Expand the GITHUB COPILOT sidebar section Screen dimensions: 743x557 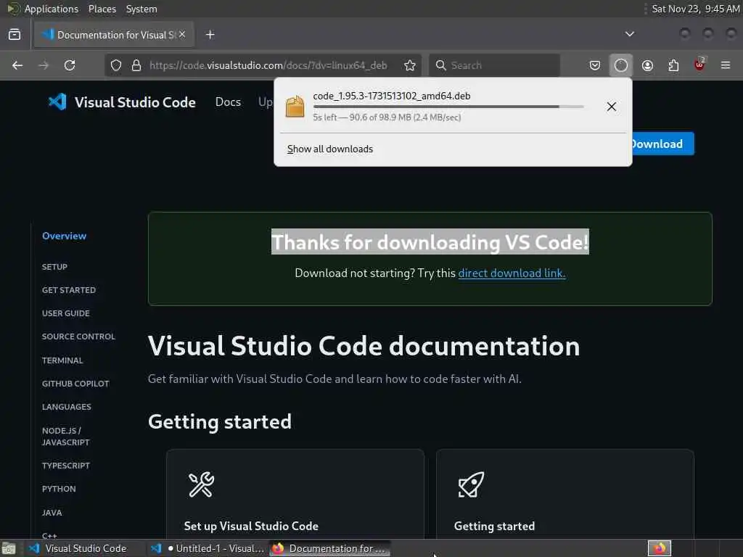(x=75, y=384)
